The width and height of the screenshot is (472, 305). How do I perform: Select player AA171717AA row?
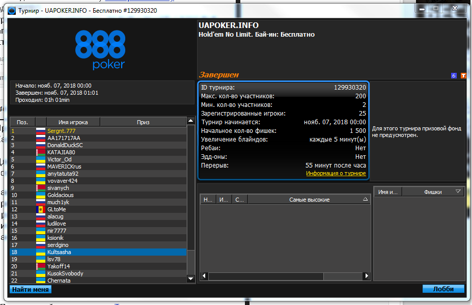[98, 138]
